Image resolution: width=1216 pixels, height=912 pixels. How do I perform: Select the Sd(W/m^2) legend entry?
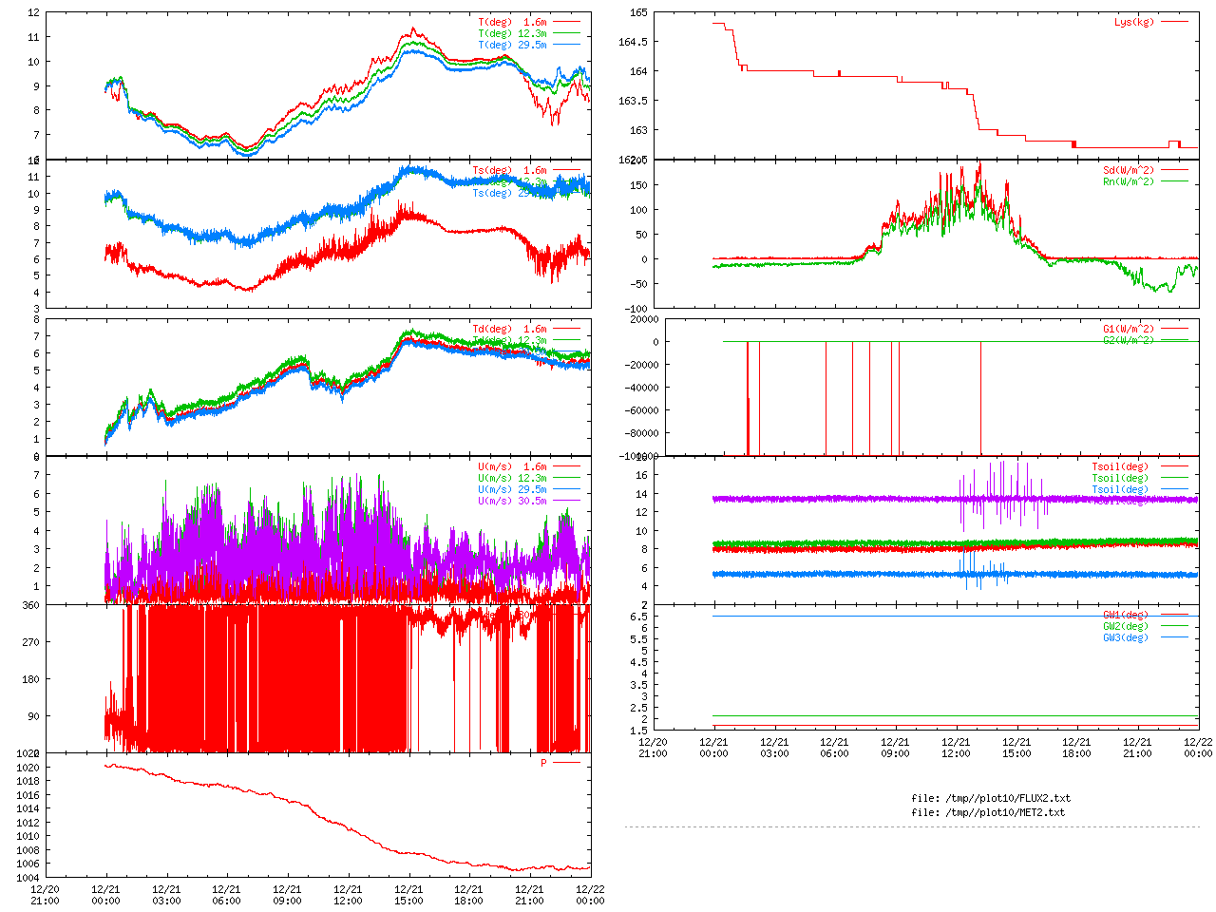click(x=1128, y=171)
